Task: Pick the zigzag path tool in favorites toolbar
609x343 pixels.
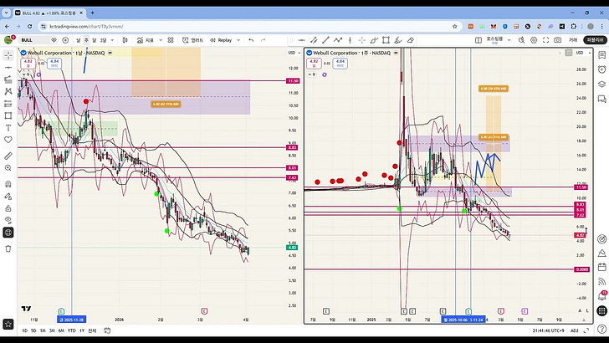Action: [x=338, y=40]
